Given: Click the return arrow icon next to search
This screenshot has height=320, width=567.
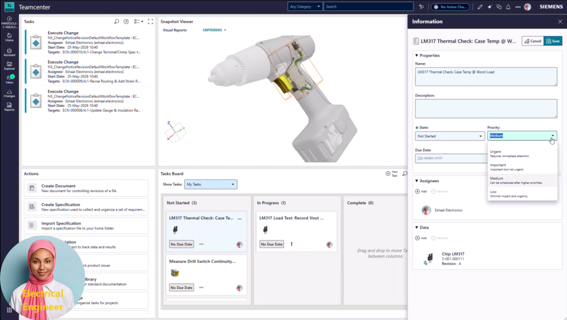Looking at the screenshot, I should 421,7.
